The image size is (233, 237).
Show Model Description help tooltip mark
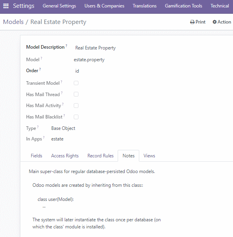(x=66, y=46)
